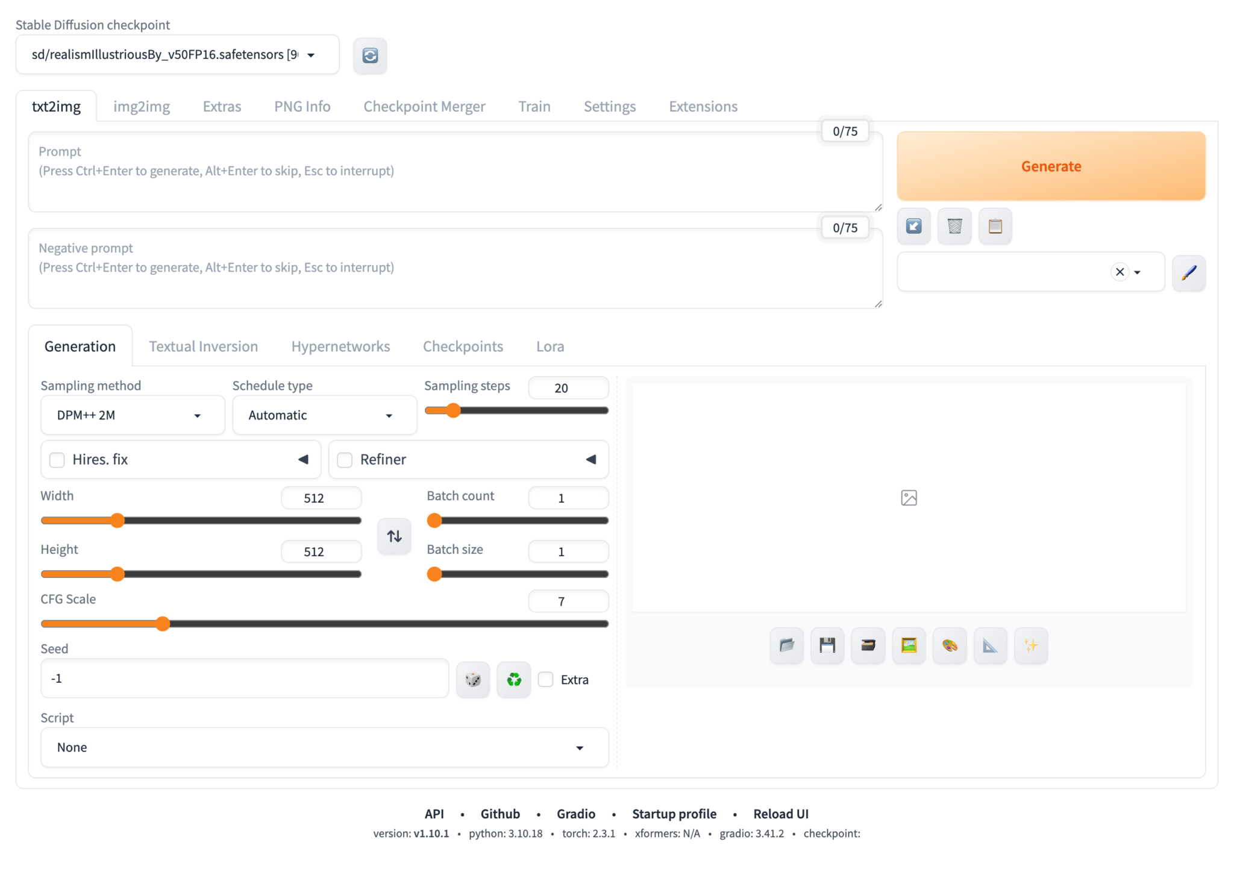Image resolution: width=1234 pixels, height=872 pixels.
Task: Edit styles with the pencil icon
Action: coord(1189,272)
